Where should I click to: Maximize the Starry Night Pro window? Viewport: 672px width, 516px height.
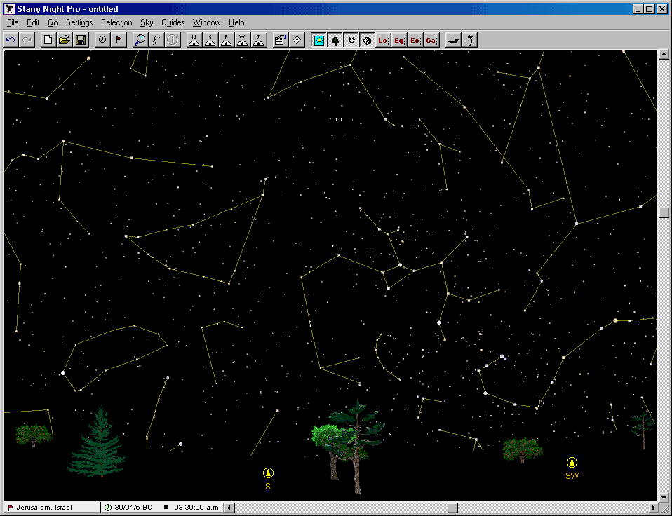pos(650,9)
